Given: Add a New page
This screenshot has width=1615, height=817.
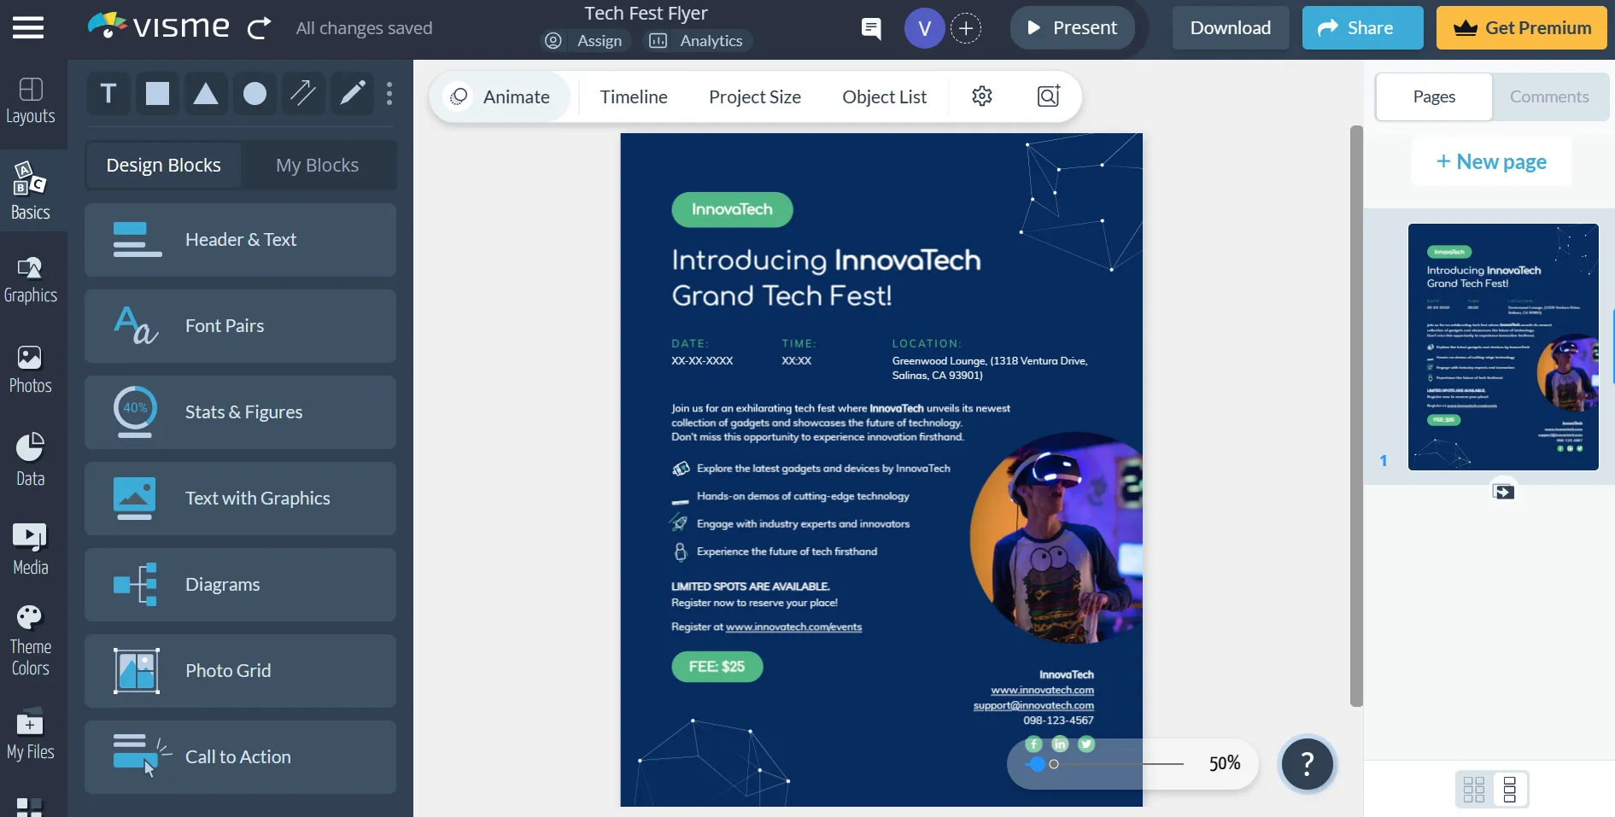Looking at the screenshot, I should coord(1491,161).
